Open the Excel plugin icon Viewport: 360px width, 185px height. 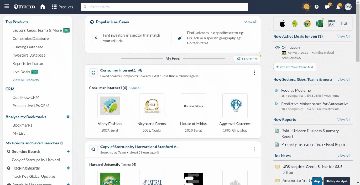pyautogui.click(x=319, y=24)
